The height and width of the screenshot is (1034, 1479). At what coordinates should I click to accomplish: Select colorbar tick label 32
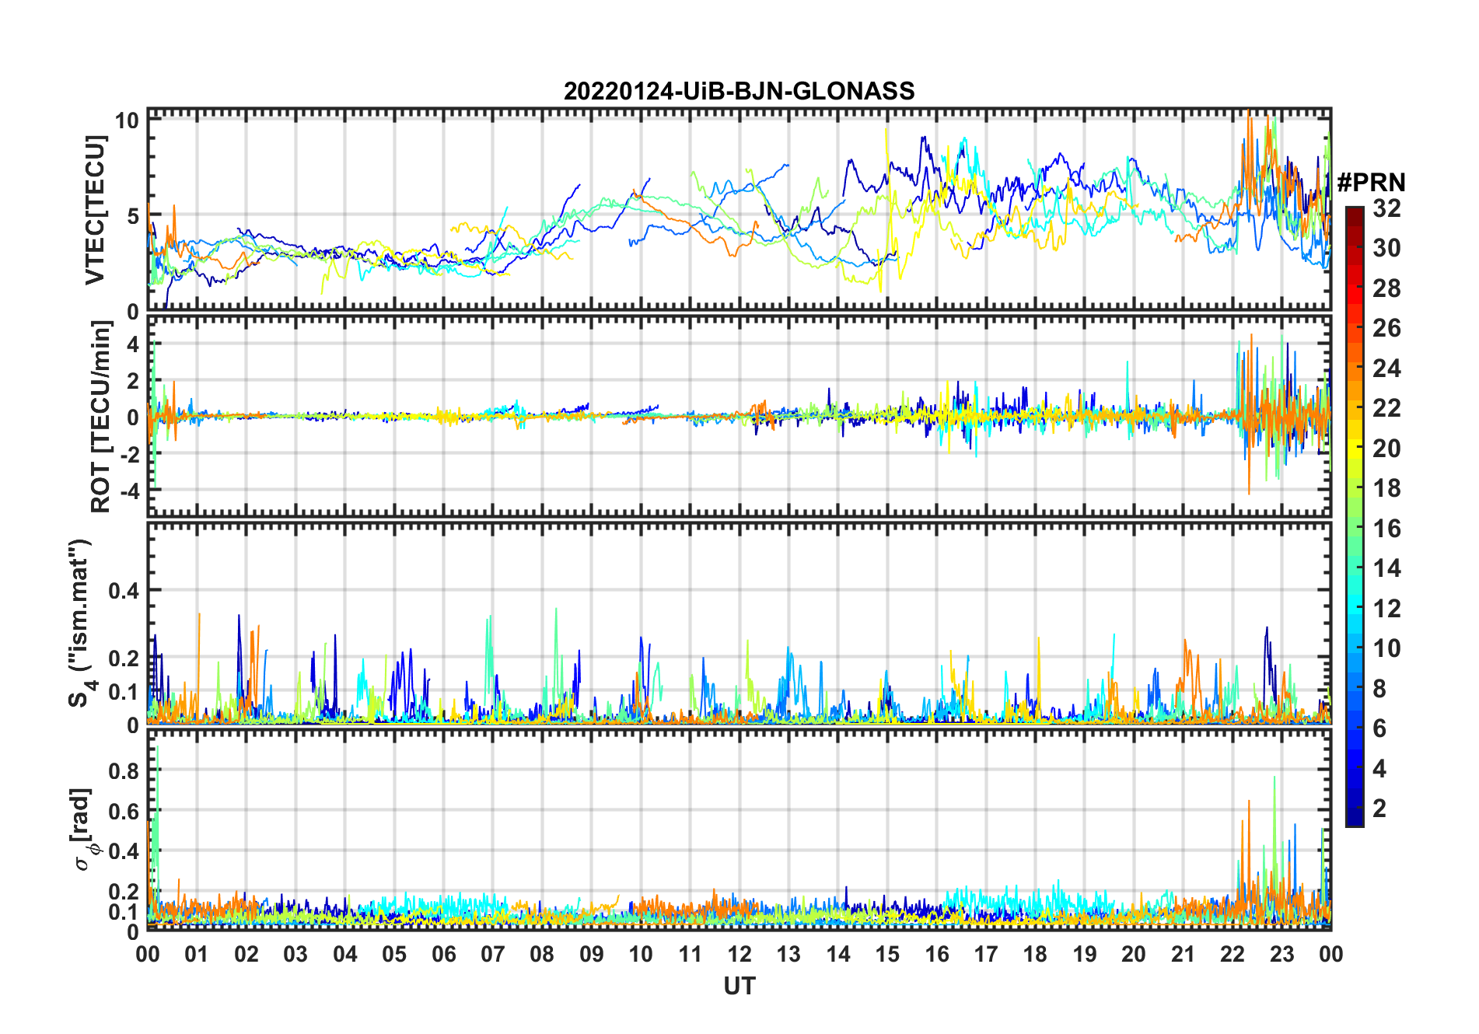tap(1386, 208)
